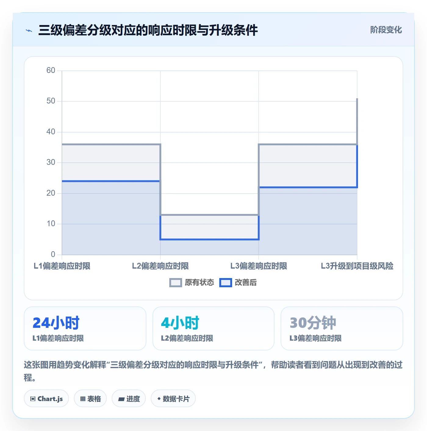Click the y-axis value 30
This screenshot has height=431, width=427.
51,162
